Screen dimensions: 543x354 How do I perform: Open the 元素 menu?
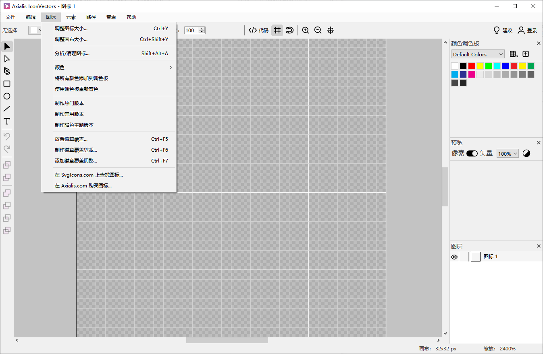(x=71, y=17)
